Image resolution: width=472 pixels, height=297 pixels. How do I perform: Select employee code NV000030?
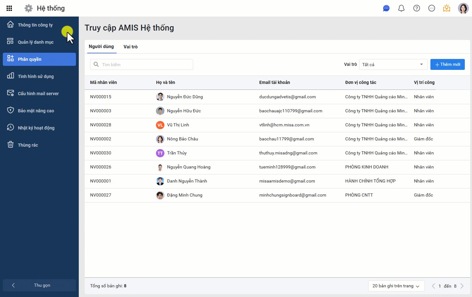click(101, 153)
